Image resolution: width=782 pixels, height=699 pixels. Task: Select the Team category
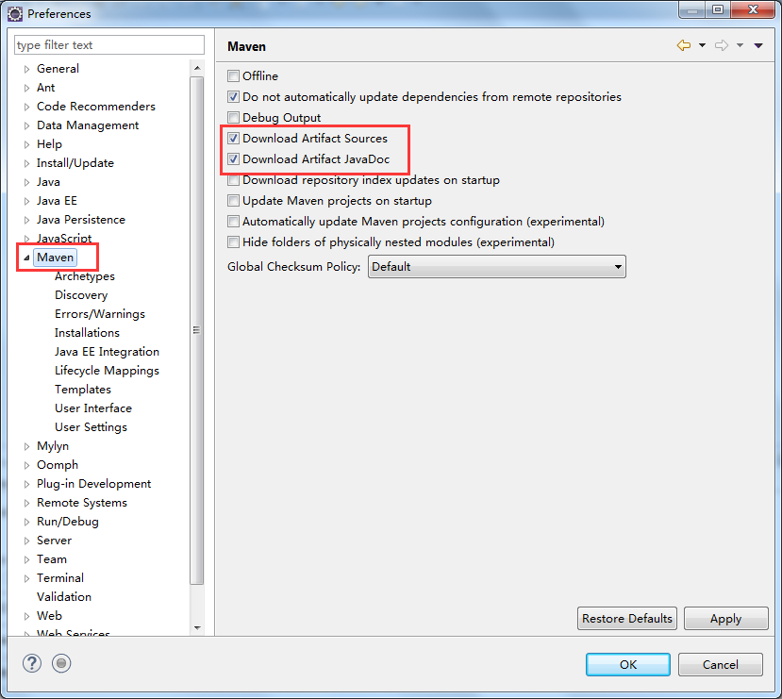pos(51,559)
